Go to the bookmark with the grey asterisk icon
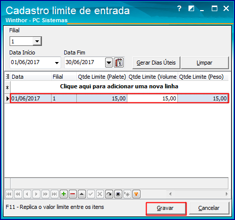The width and height of the screenshot is (235, 220). pos(127,194)
